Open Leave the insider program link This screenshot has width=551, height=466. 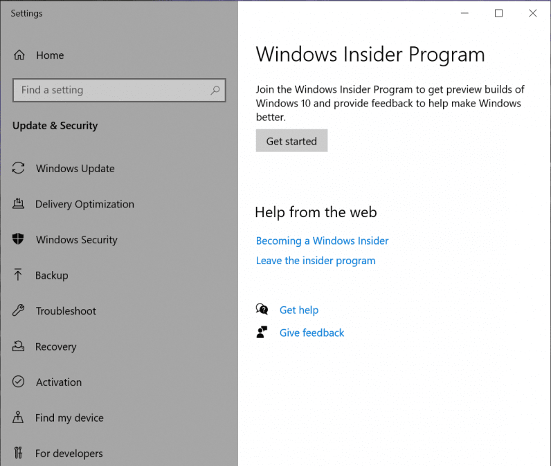point(316,261)
